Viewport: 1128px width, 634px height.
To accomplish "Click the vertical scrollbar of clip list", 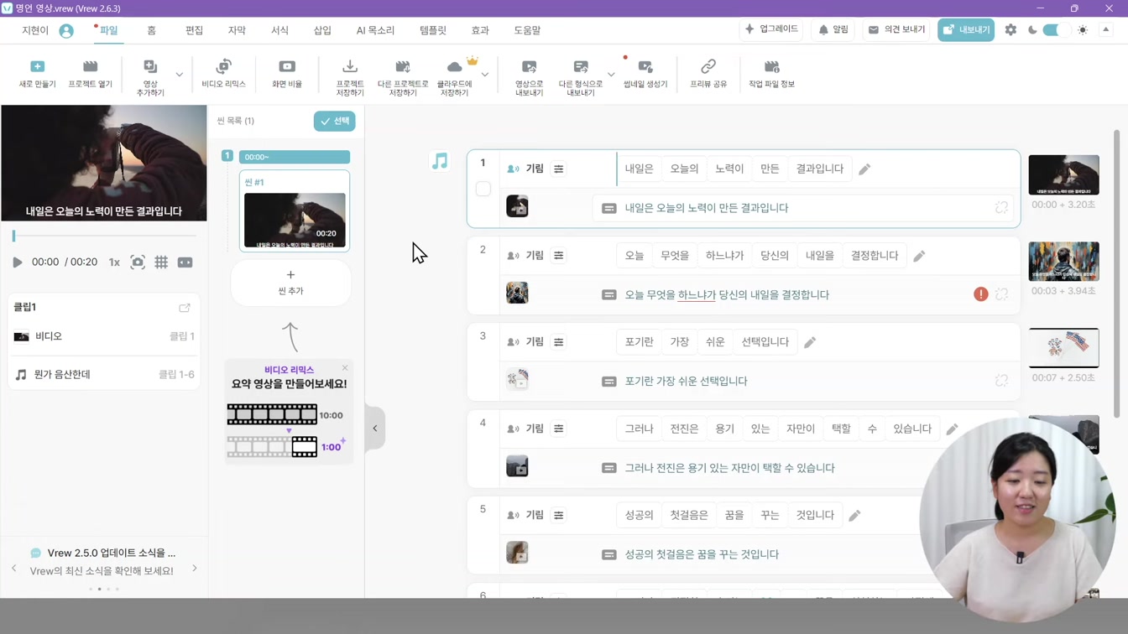I will pyautogui.click(x=1116, y=273).
